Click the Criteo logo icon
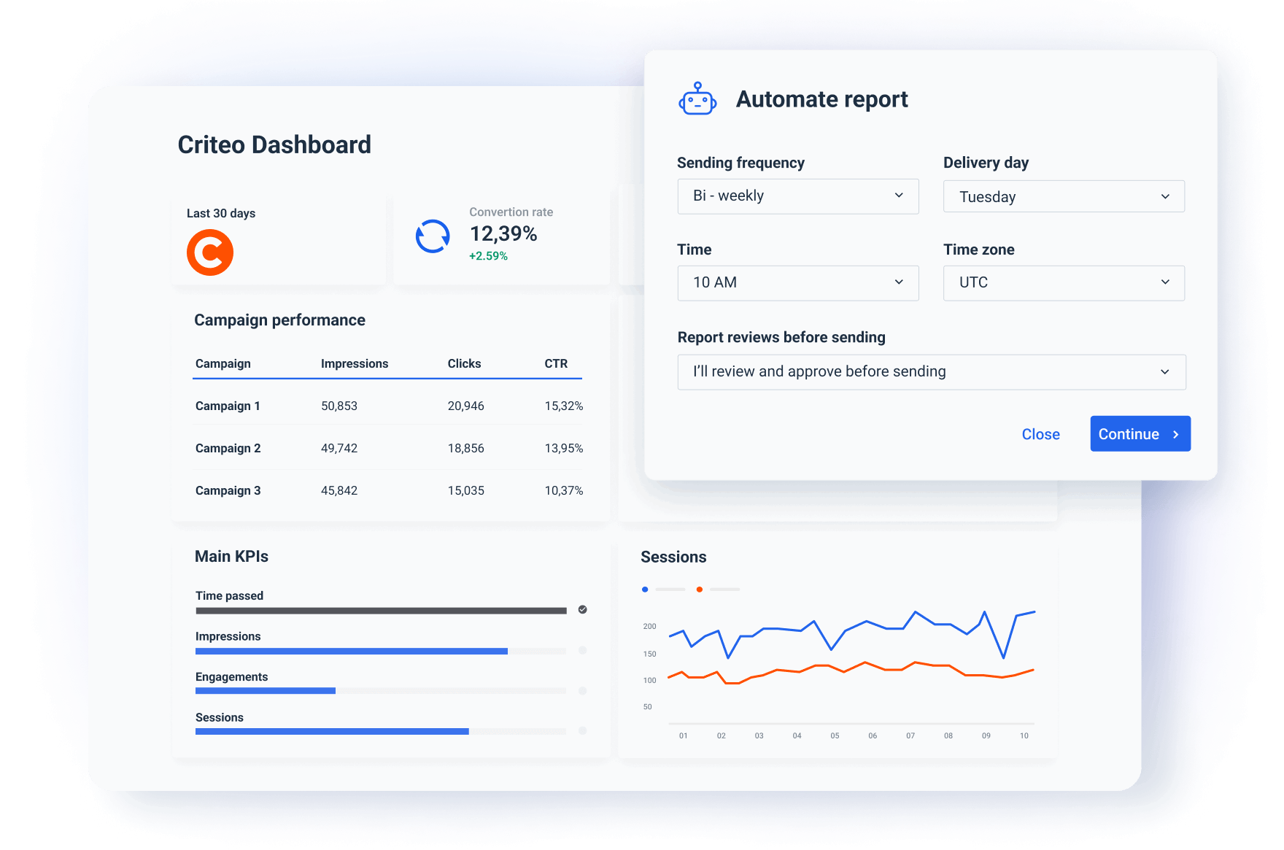This screenshot has height=850, width=1284. [x=209, y=252]
